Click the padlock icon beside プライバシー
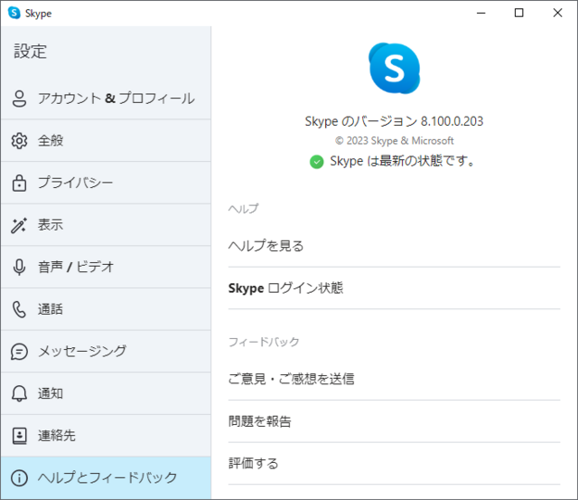Viewport: 578px width, 500px height. coord(19,183)
